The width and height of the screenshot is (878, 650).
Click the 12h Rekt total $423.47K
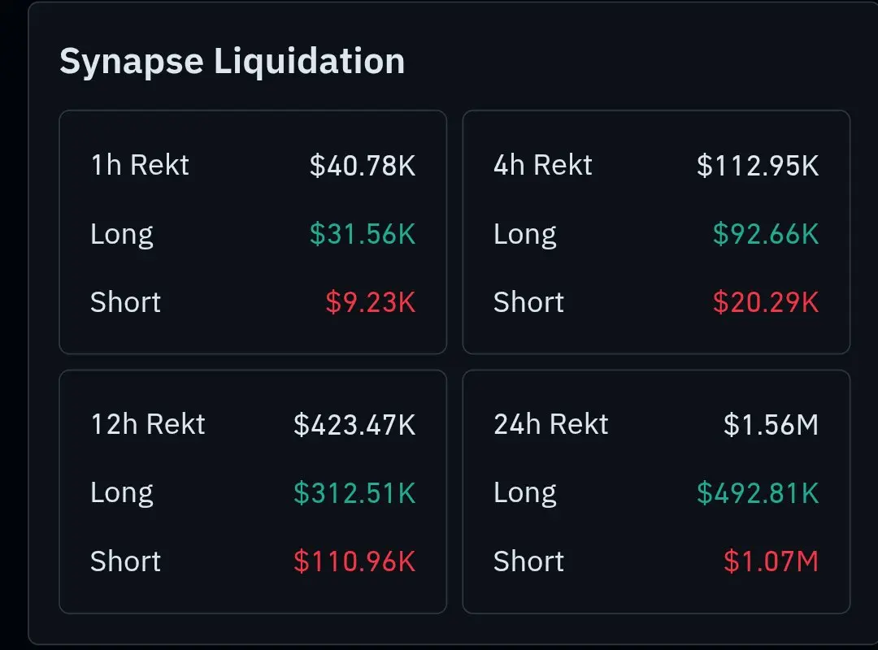pyautogui.click(x=354, y=425)
